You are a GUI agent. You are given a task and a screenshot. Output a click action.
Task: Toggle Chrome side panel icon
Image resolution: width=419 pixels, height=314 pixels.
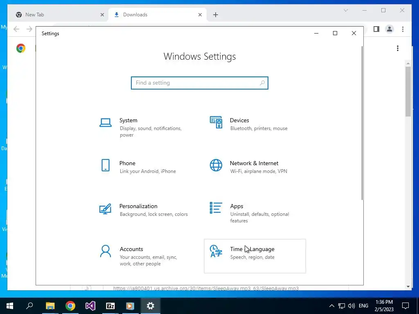point(376,29)
